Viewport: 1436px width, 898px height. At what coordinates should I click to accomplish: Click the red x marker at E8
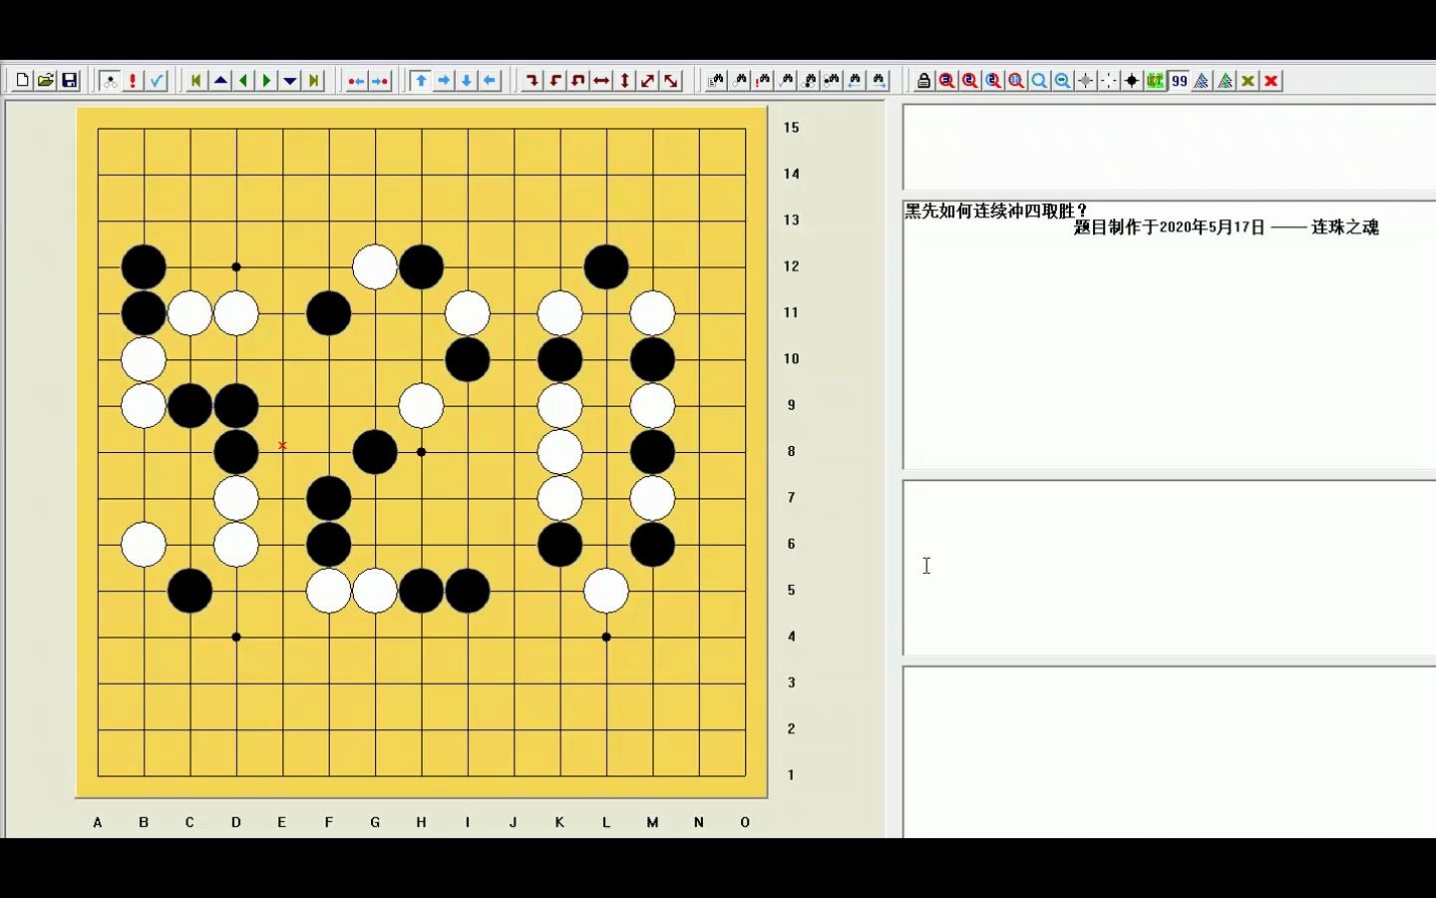coord(282,445)
